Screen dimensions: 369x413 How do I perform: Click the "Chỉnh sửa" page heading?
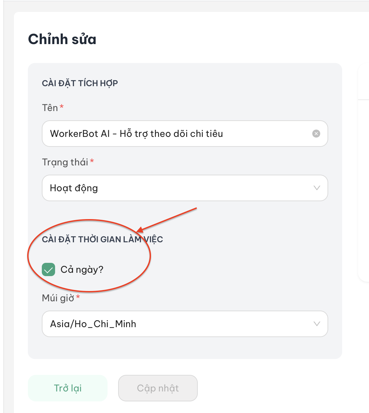tap(62, 39)
